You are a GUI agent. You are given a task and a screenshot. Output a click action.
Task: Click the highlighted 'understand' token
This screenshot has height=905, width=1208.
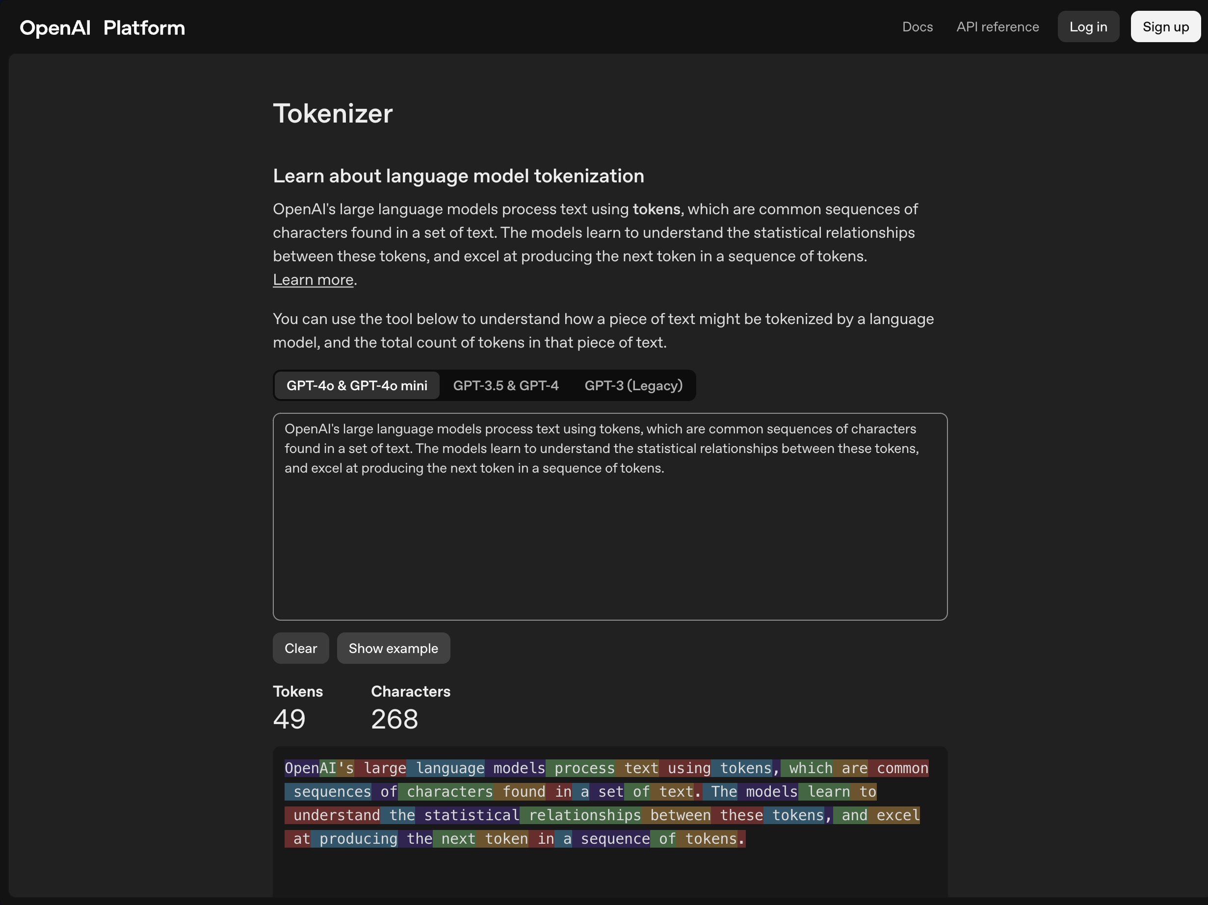(x=332, y=815)
